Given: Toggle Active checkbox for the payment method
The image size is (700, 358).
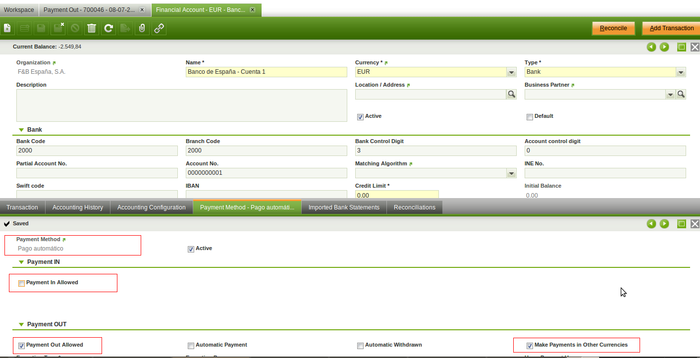Looking at the screenshot, I should point(191,249).
